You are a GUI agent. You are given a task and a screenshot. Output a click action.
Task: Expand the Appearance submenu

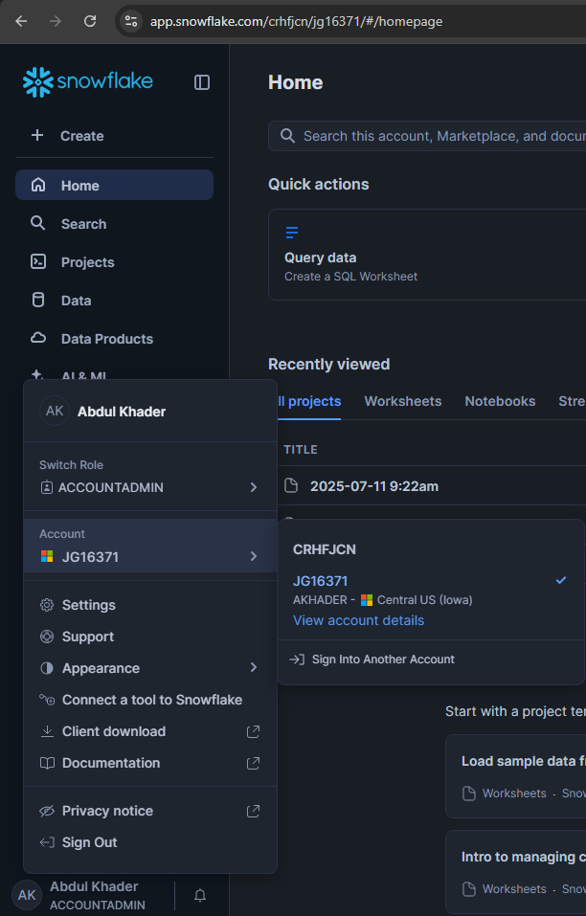[253, 668]
